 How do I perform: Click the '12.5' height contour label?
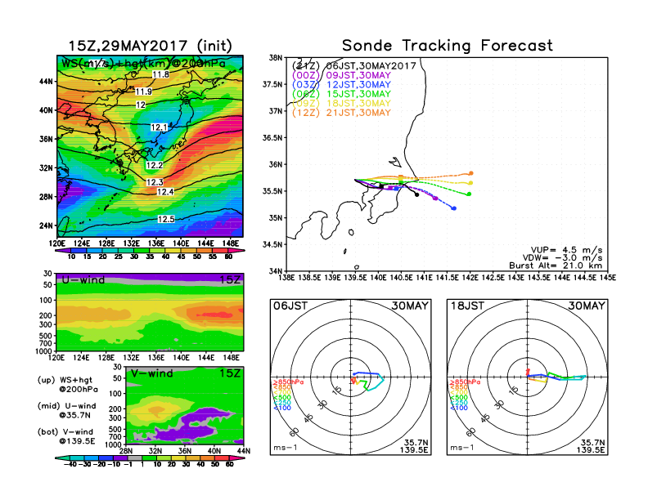[166, 219]
